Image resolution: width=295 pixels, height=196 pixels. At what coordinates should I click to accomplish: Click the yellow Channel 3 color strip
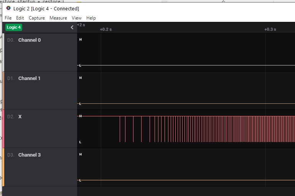point(3,167)
